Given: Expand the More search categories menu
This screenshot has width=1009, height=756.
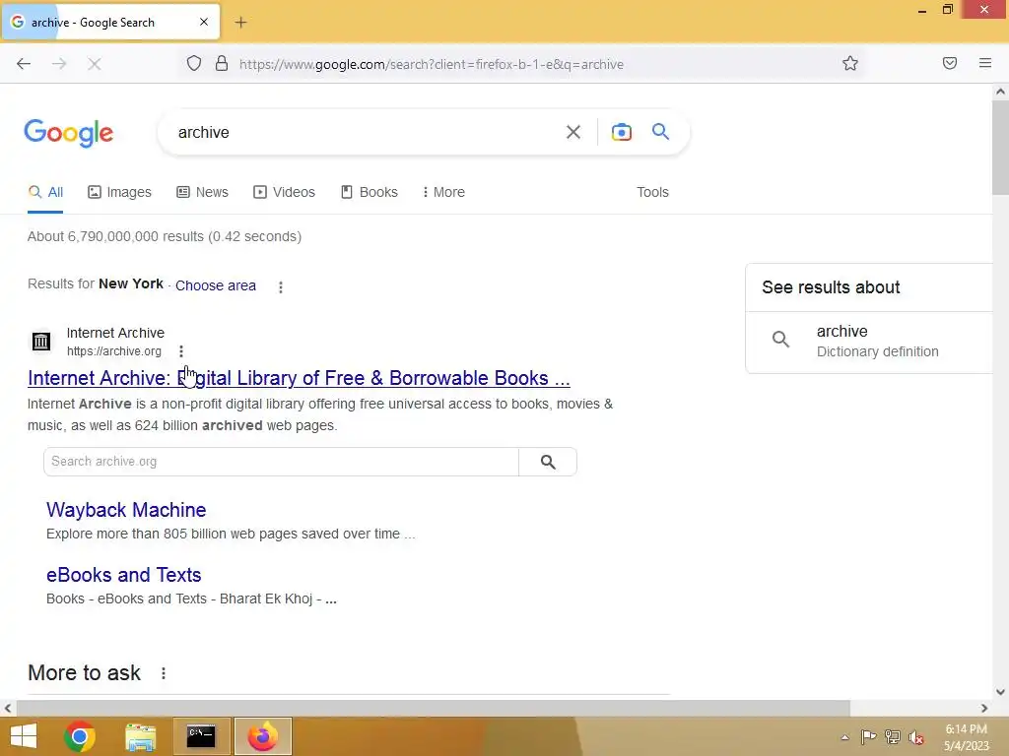Looking at the screenshot, I should (x=444, y=192).
